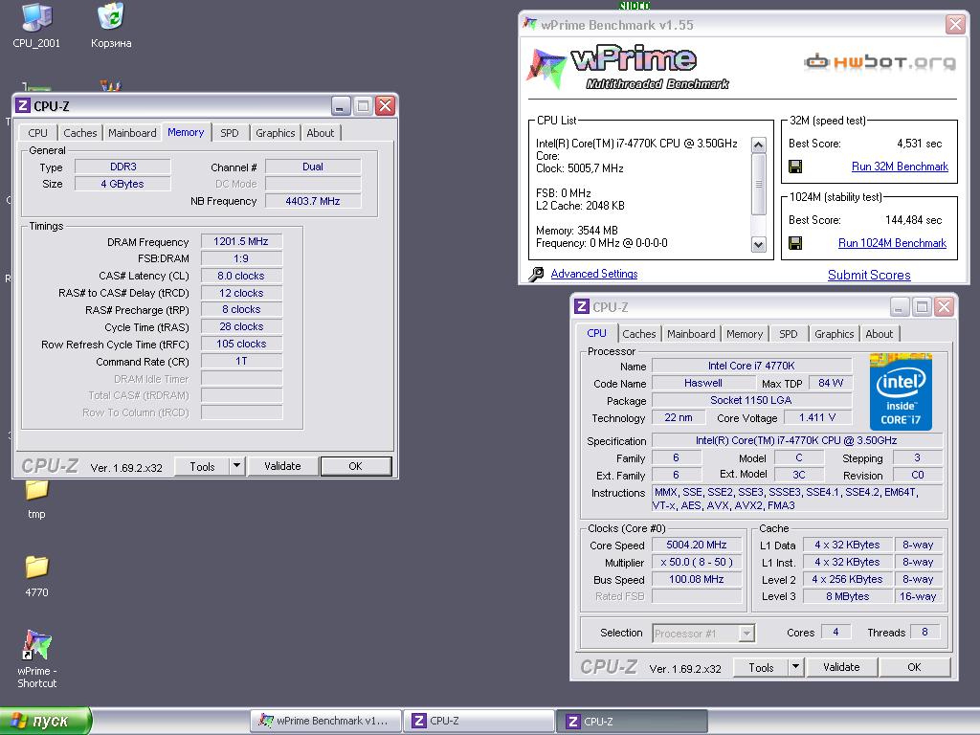Viewport: 980px width, 735px height.
Task: Close the wPrime Benchmark window
Action: tap(955, 24)
